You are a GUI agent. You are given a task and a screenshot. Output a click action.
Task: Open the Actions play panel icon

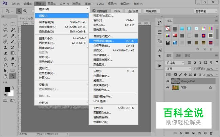point(160,66)
